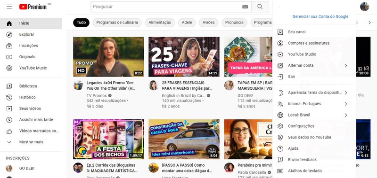The width and height of the screenshot is (377, 178).
Task: Click the Atalhos do teclado keyboard icon
Action: point(280,171)
